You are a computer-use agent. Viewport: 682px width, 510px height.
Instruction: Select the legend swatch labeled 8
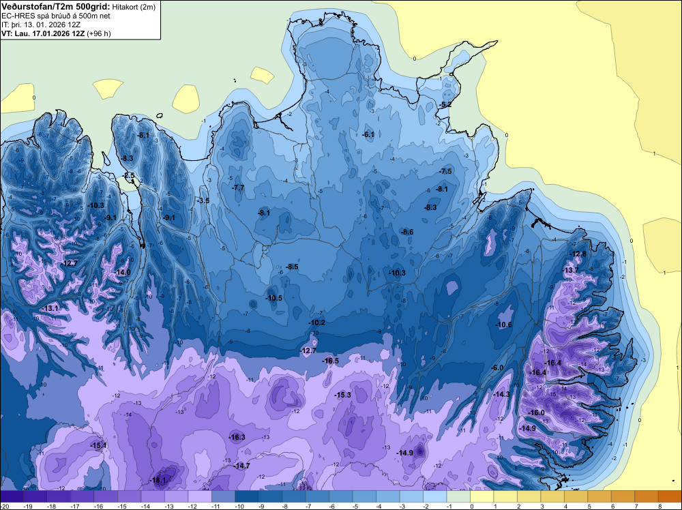(670, 496)
